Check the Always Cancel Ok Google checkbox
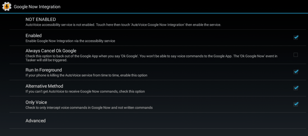The width and height of the screenshot is (308, 136). [296, 55]
